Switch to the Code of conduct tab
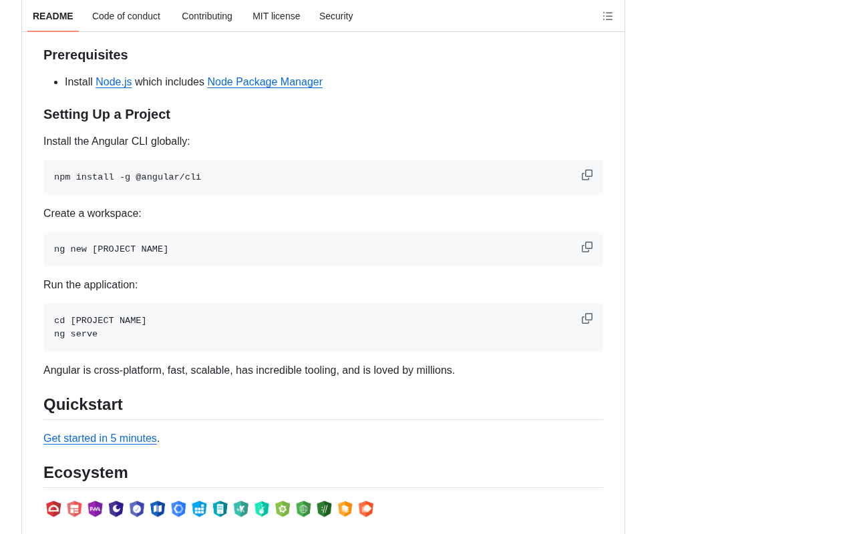This screenshot has height=534, width=855. click(x=126, y=16)
